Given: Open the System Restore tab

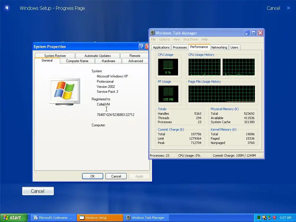Looking at the screenshot, I should pos(55,56).
